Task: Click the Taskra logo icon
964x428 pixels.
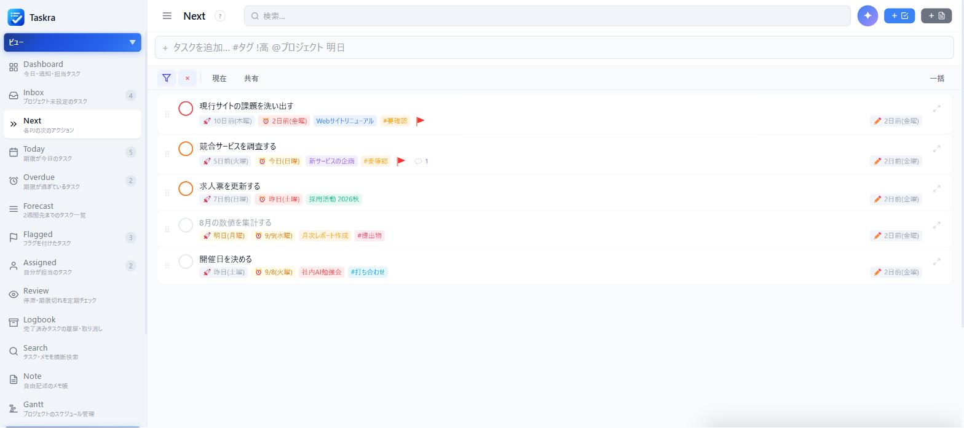Action: click(x=16, y=17)
